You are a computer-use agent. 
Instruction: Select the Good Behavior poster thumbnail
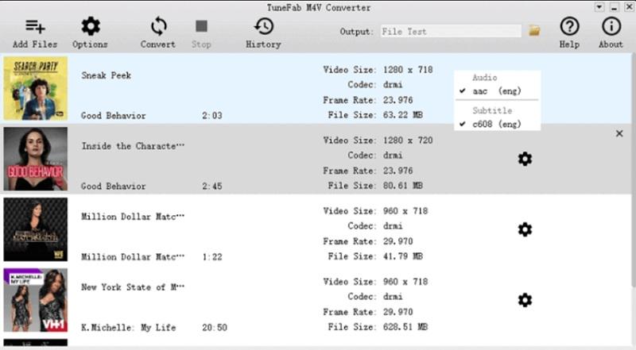35,159
